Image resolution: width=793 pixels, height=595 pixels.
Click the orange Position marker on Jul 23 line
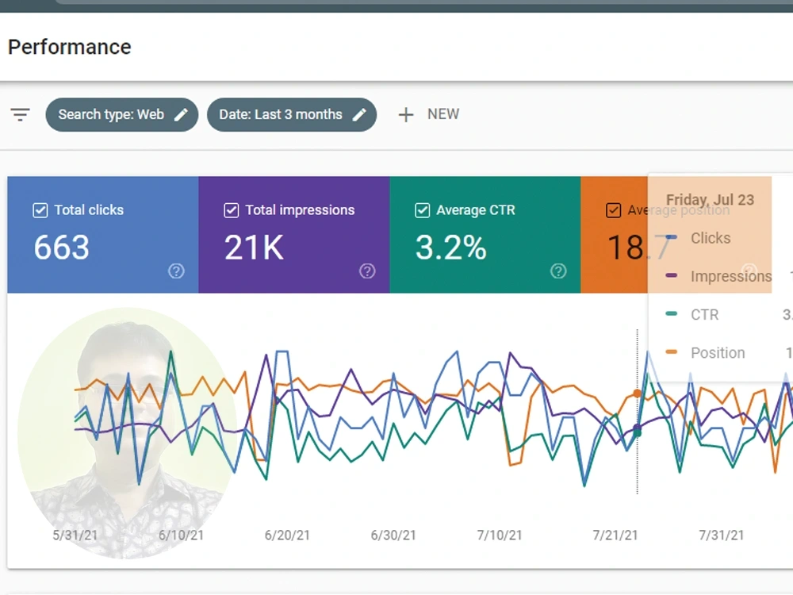[638, 393]
